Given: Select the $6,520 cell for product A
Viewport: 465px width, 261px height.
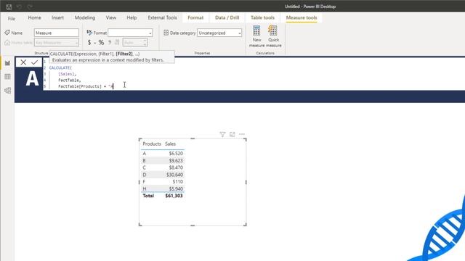Looking at the screenshot, I should (x=176, y=153).
